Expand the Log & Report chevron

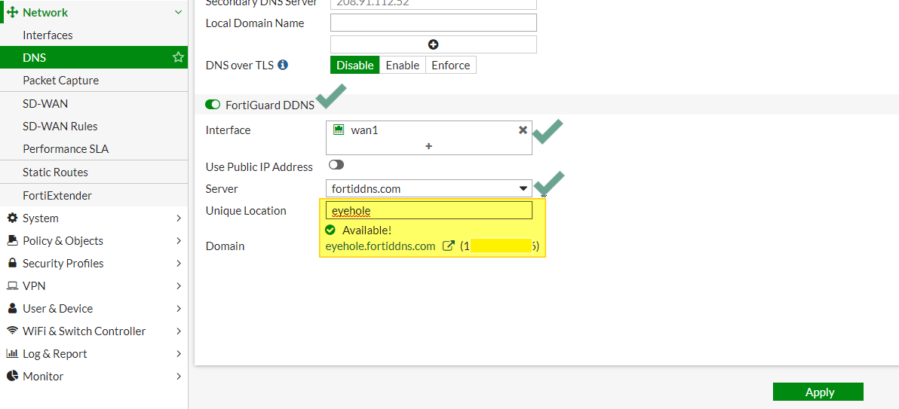coord(179,353)
